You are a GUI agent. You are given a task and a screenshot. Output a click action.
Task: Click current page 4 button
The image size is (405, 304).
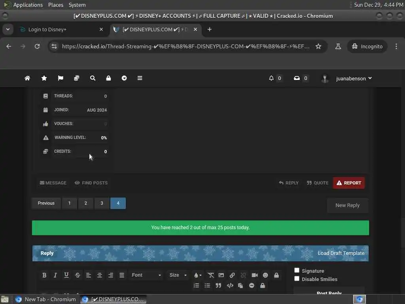click(118, 203)
